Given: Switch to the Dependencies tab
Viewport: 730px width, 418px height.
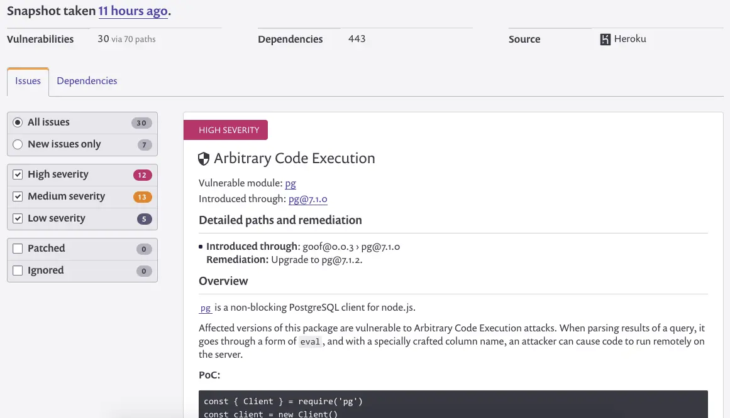Looking at the screenshot, I should (87, 81).
